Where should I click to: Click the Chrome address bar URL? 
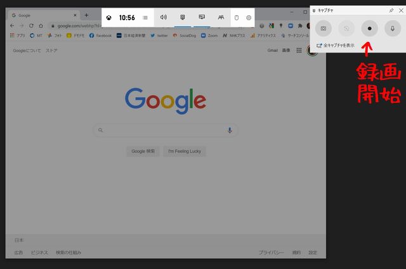click(x=79, y=26)
